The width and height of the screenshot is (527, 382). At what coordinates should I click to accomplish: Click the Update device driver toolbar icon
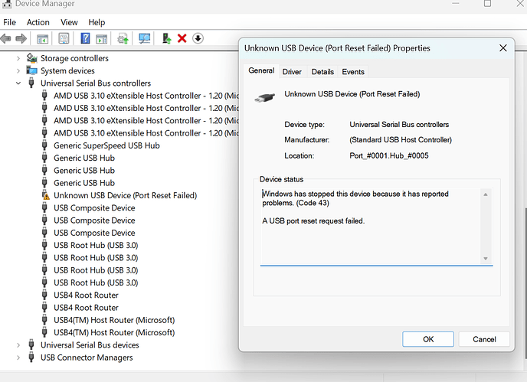point(123,38)
